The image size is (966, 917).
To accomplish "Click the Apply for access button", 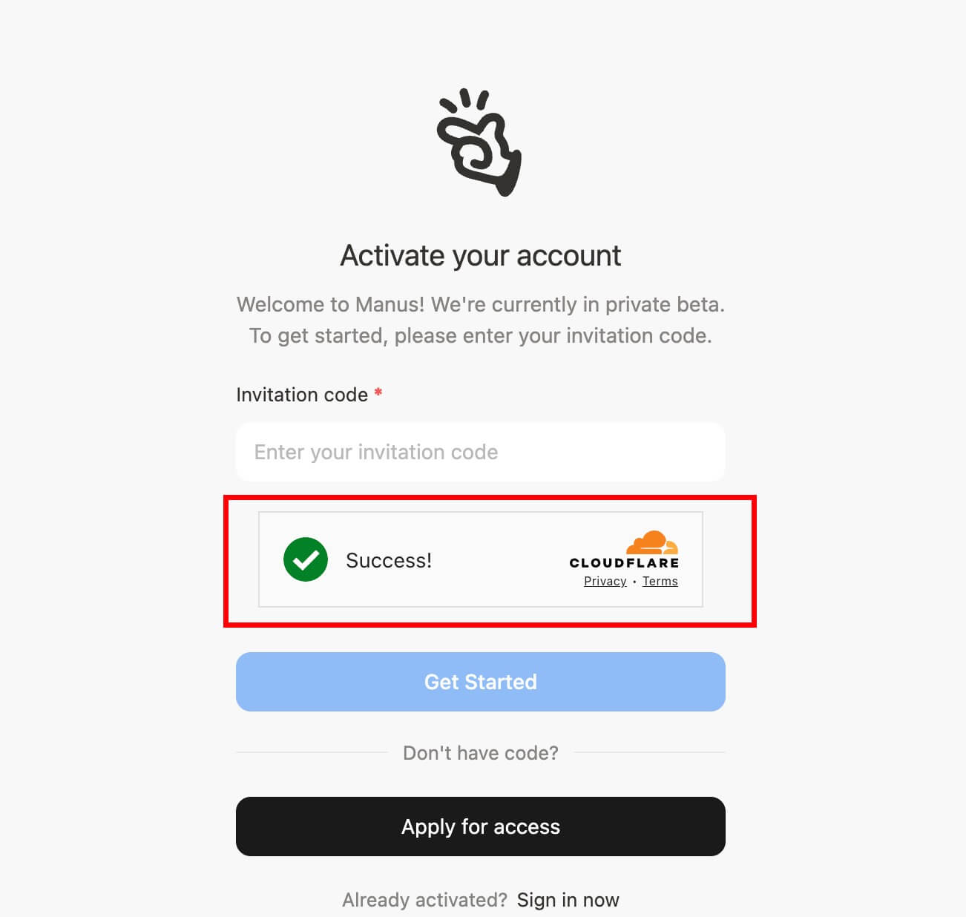I will (x=481, y=826).
